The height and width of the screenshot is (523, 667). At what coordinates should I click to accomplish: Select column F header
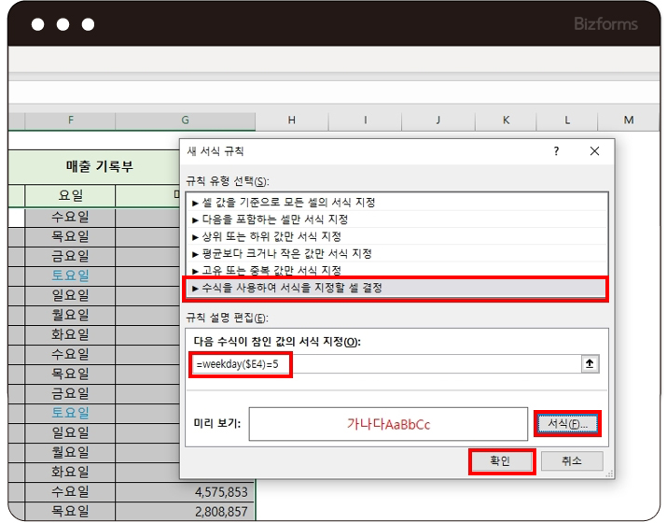pos(70,120)
